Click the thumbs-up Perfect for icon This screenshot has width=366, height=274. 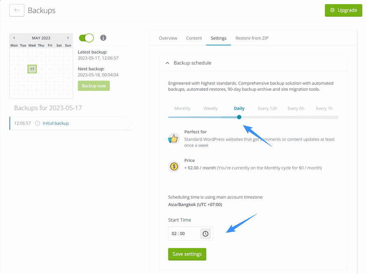(x=174, y=139)
